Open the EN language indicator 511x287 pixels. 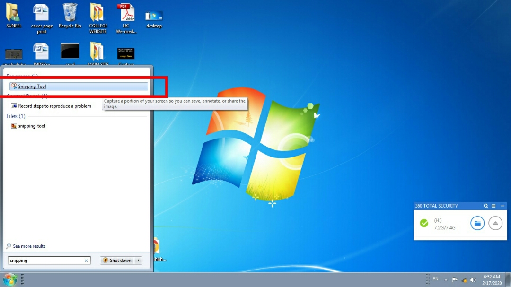(435, 279)
